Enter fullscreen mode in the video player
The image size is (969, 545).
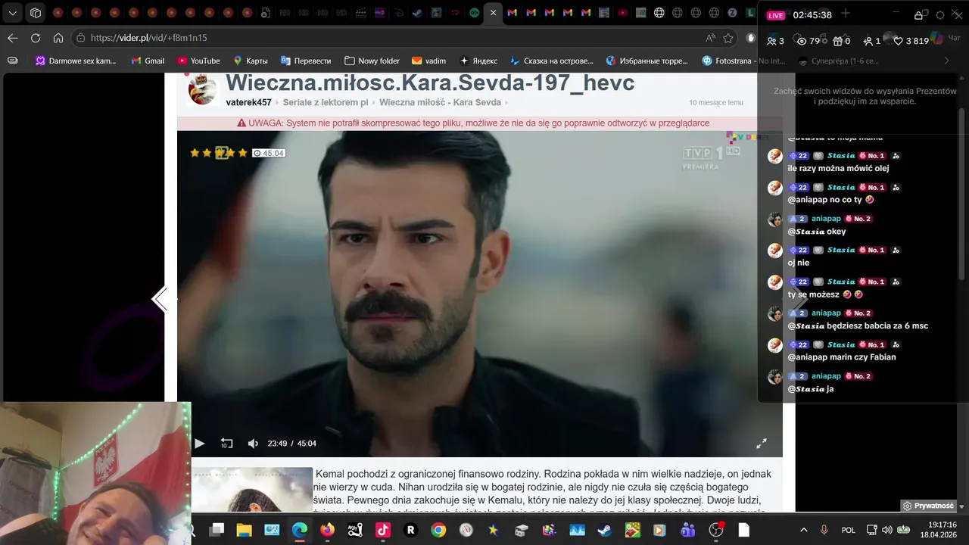coord(762,444)
